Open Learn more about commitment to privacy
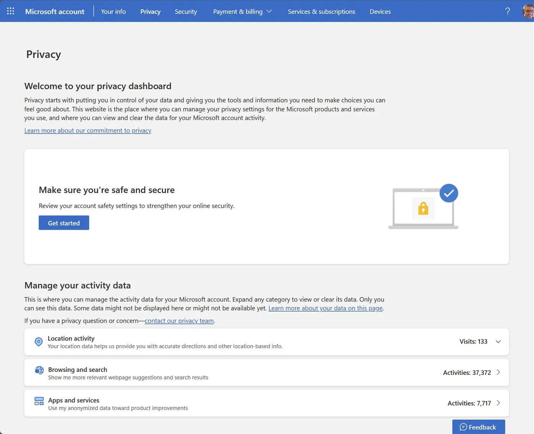The width and height of the screenshot is (534, 434). 88,130
